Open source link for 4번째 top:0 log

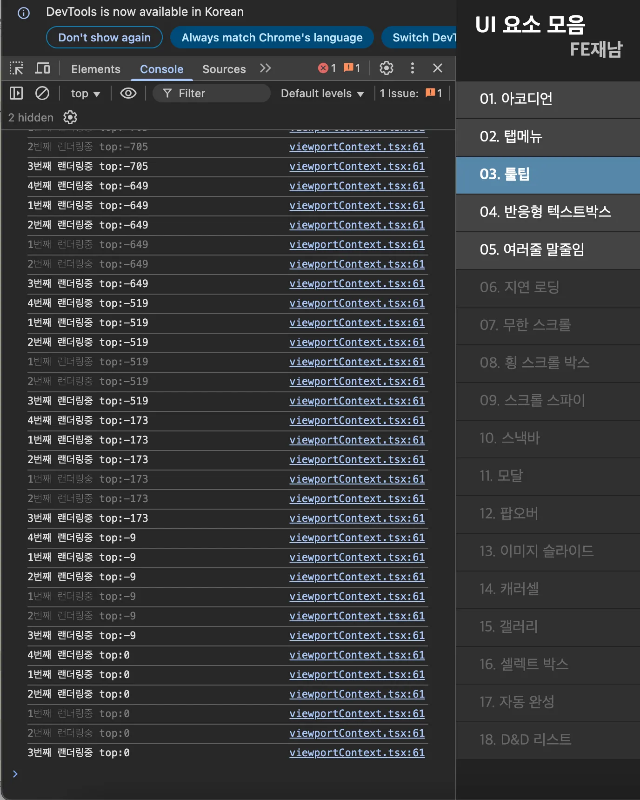pos(357,655)
